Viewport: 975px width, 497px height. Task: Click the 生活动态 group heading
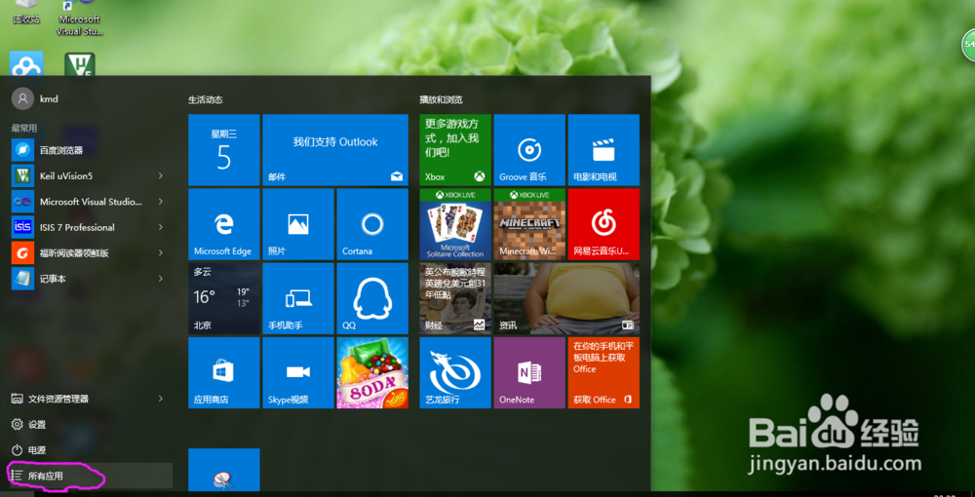[x=205, y=99]
